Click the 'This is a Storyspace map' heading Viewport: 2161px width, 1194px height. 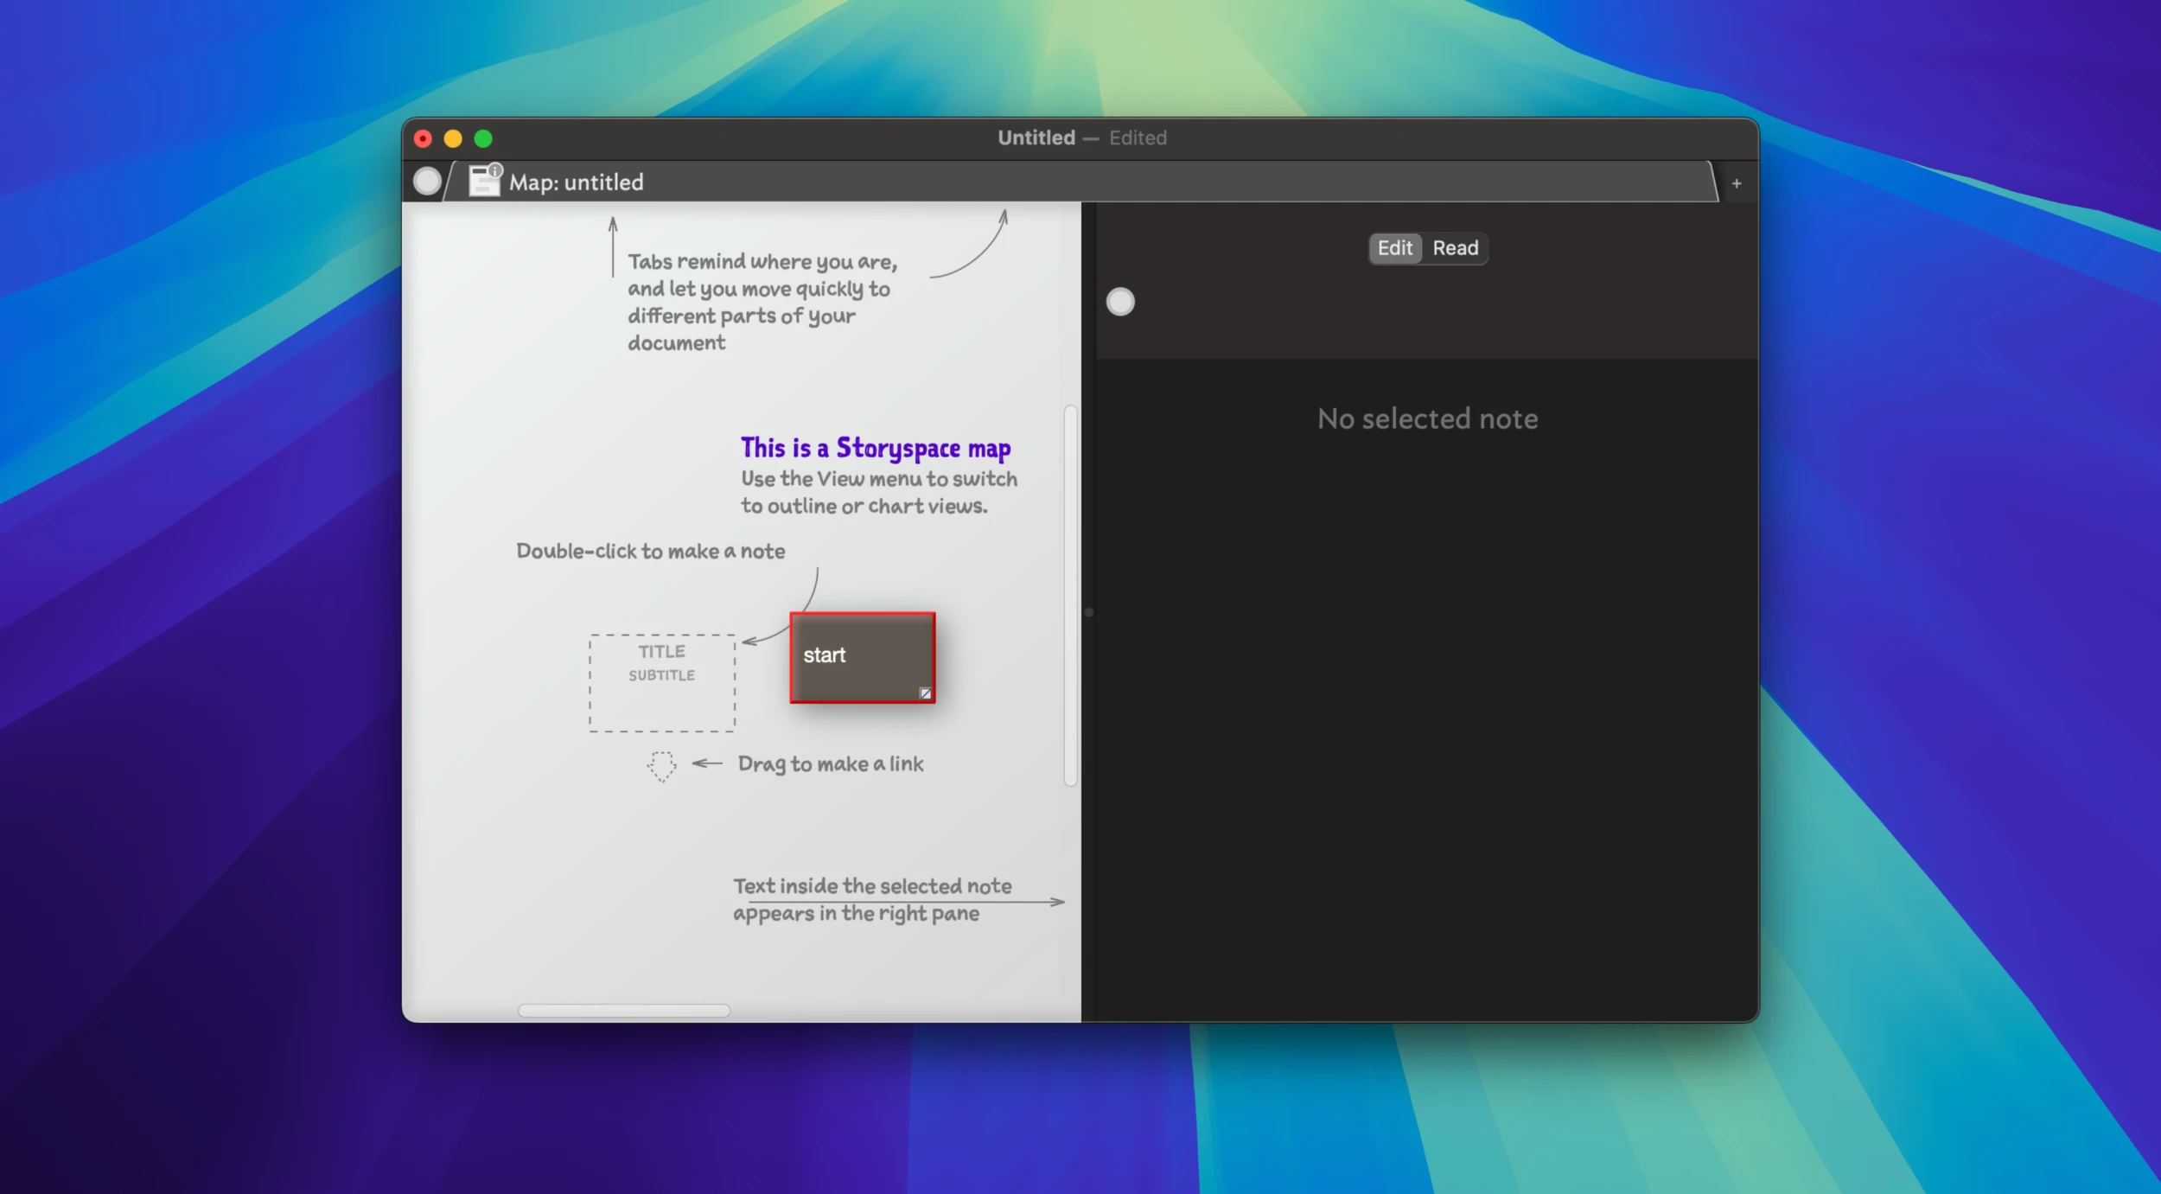[x=875, y=448]
